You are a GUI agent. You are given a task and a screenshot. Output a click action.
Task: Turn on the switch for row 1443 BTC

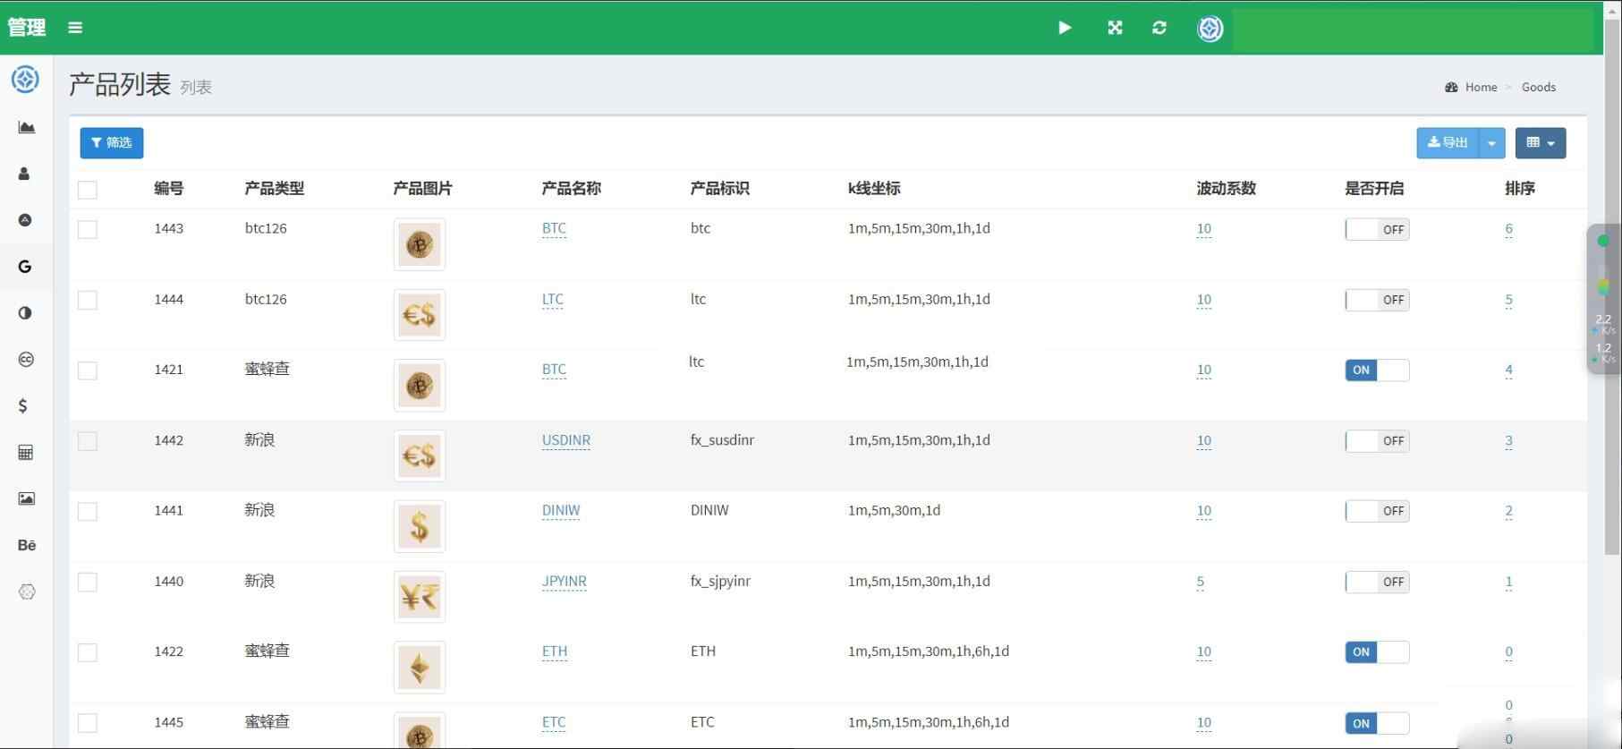coord(1377,230)
